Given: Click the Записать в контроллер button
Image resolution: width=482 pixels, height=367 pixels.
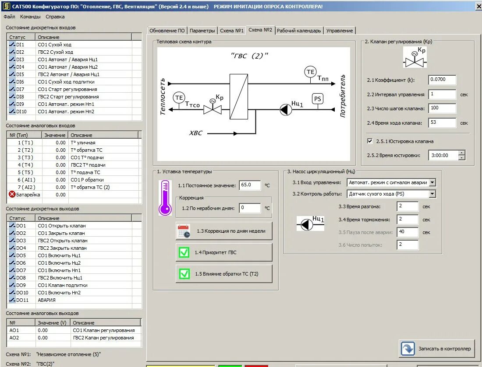Looking at the screenshot, I should pyautogui.click(x=436, y=349).
